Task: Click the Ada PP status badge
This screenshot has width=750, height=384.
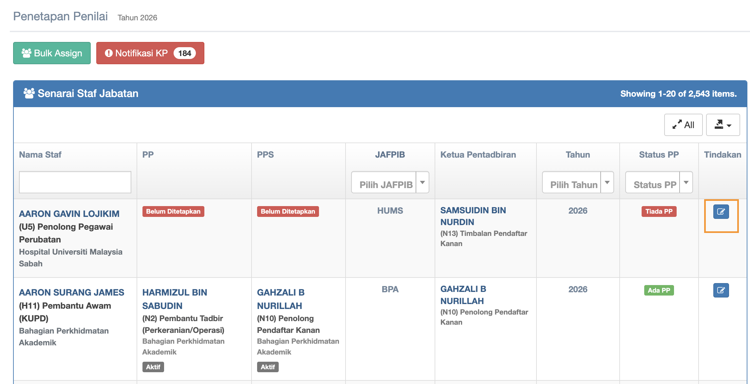Action: point(659,290)
